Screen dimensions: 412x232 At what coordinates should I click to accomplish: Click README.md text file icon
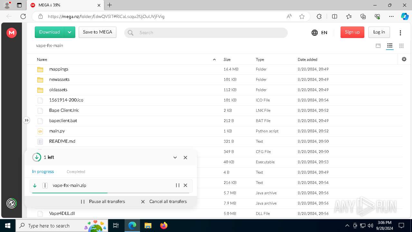click(40, 141)
